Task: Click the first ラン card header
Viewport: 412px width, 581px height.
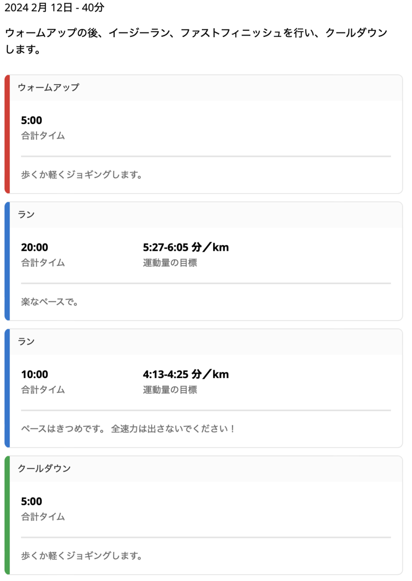Action: 206,214
